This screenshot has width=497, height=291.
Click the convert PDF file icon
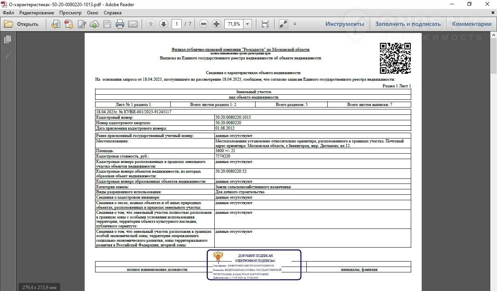click(x=56, y=24)
